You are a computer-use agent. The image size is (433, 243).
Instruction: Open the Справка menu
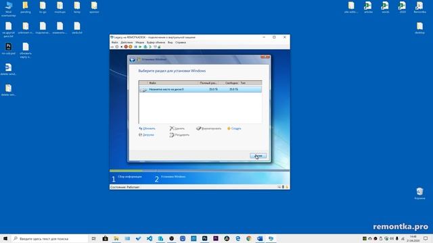(x=181, y=43)
